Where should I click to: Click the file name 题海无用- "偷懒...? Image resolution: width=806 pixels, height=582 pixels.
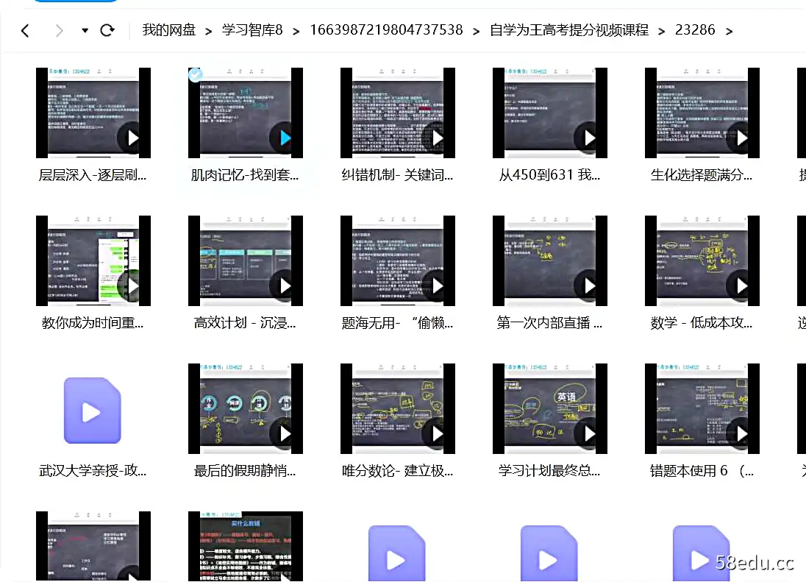397,323
